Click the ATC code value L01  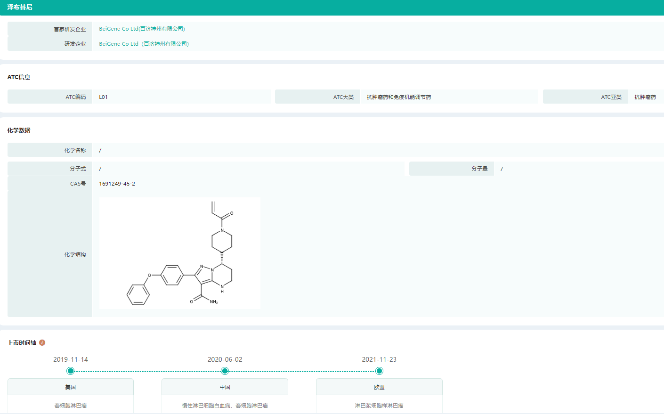click(103, 97)
